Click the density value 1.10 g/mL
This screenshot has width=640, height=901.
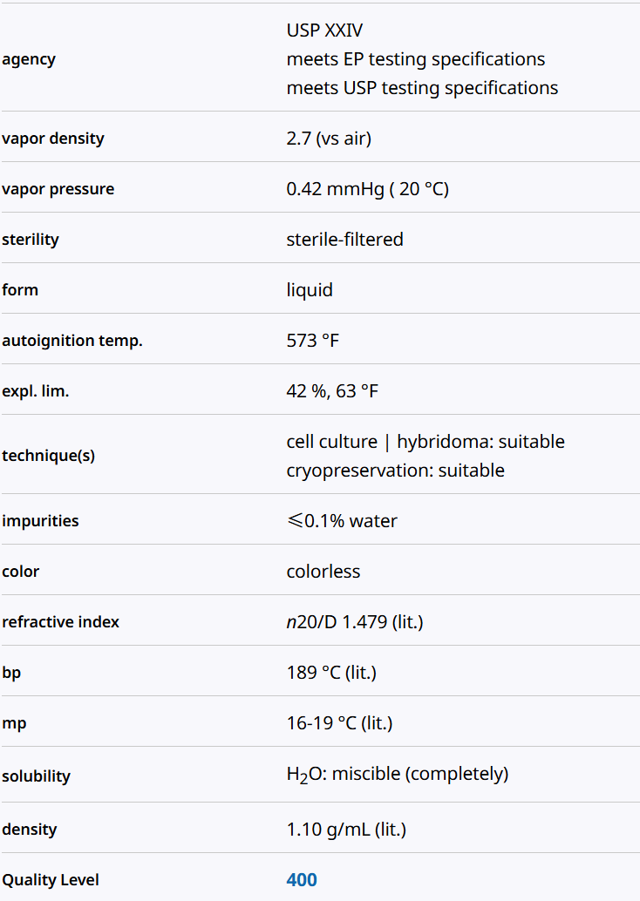pos(346,830)
